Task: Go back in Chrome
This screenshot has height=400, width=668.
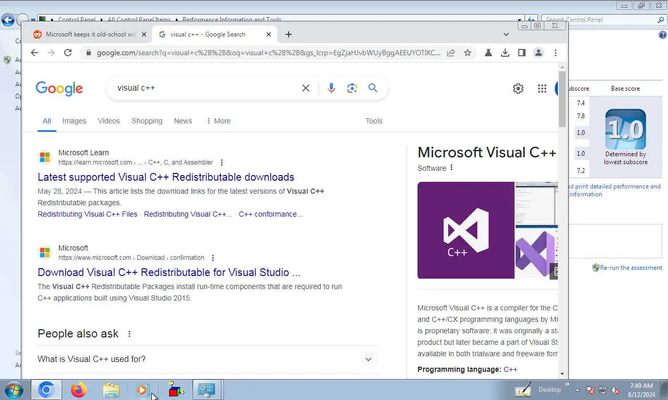Action: click(x=34, y=53)
